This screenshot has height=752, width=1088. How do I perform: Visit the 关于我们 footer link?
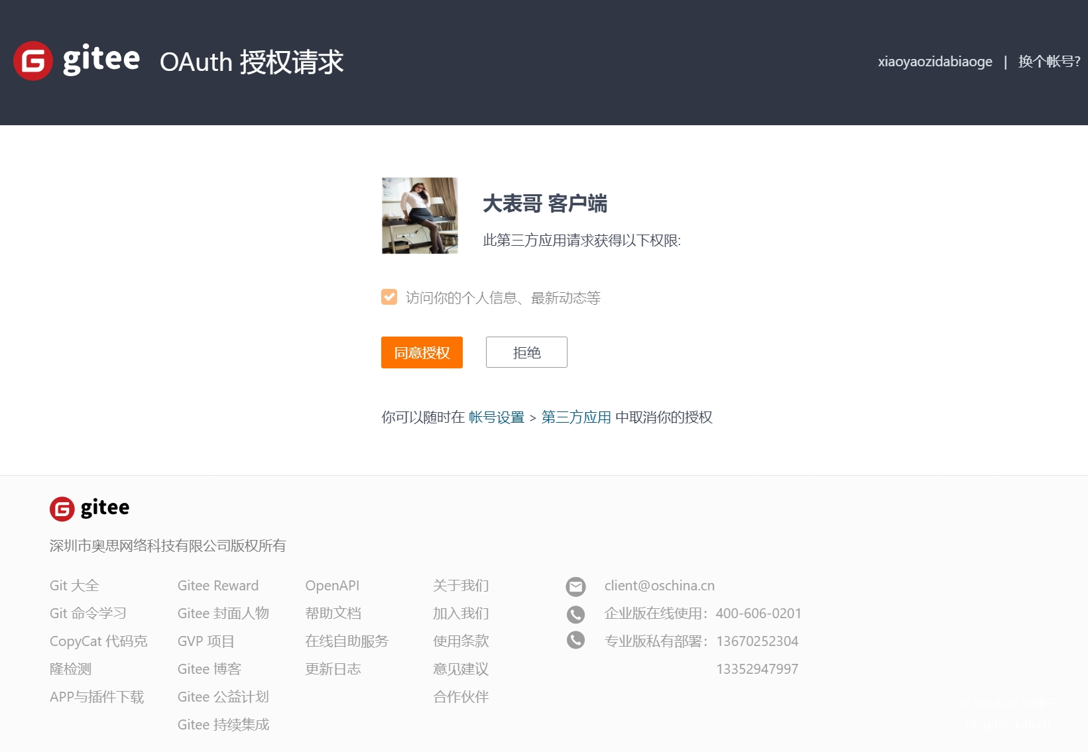[x=461, y=586]
